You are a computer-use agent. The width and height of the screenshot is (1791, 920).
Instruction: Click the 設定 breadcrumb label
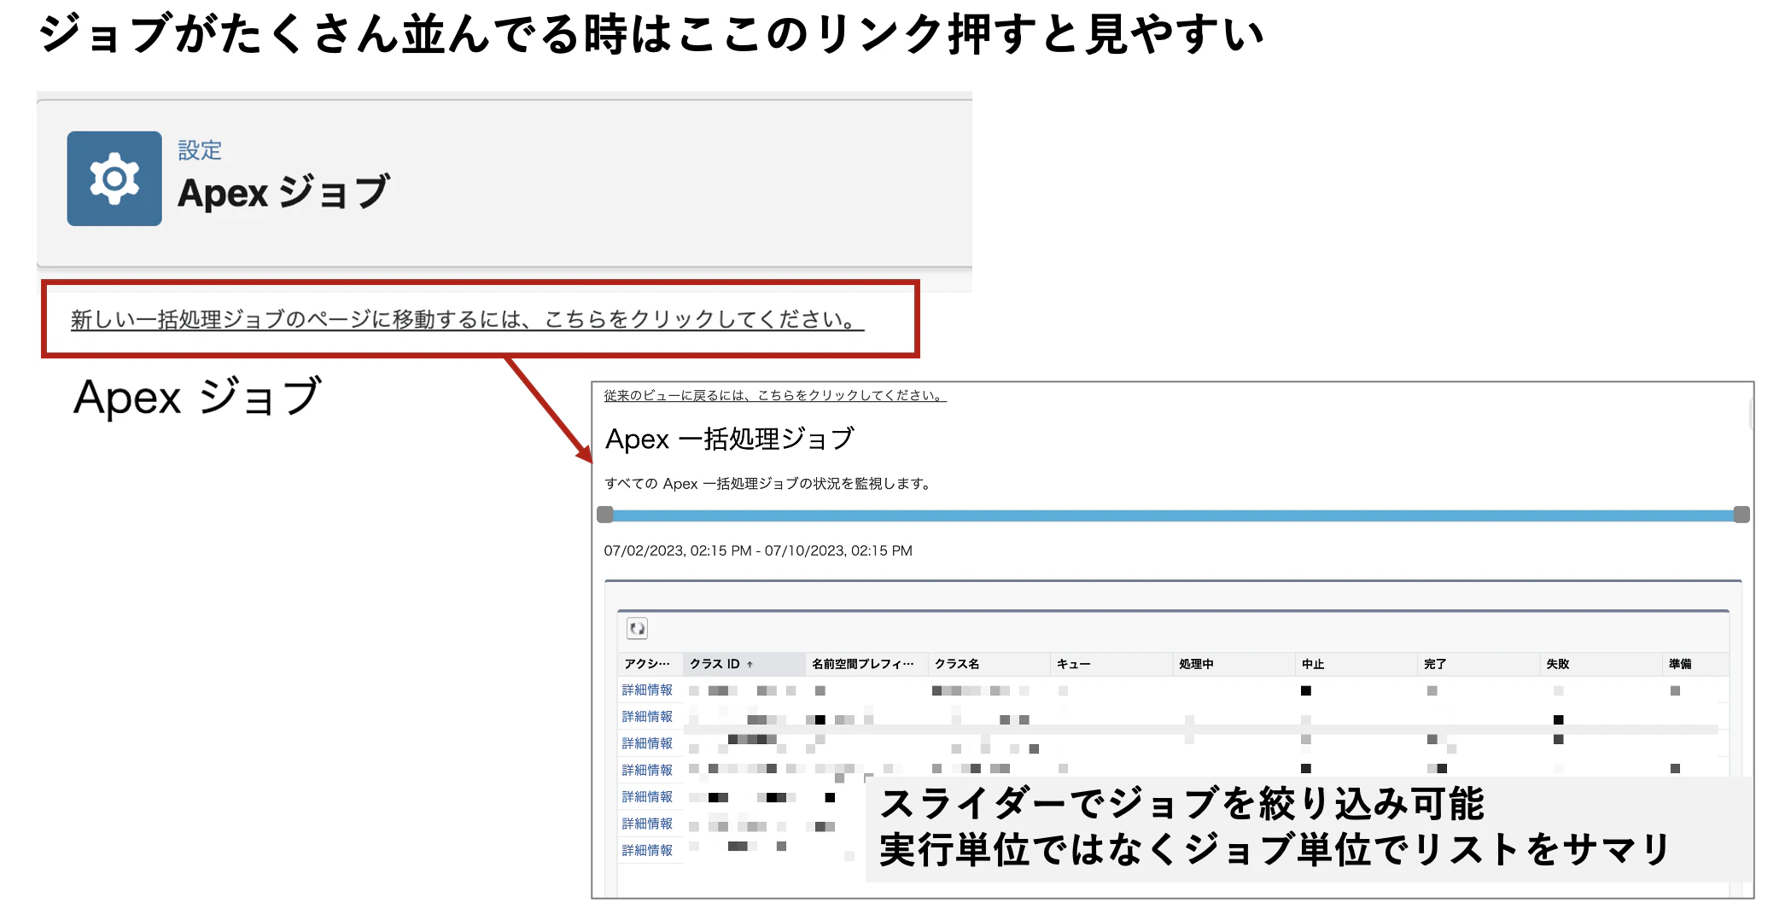point(200,150)
